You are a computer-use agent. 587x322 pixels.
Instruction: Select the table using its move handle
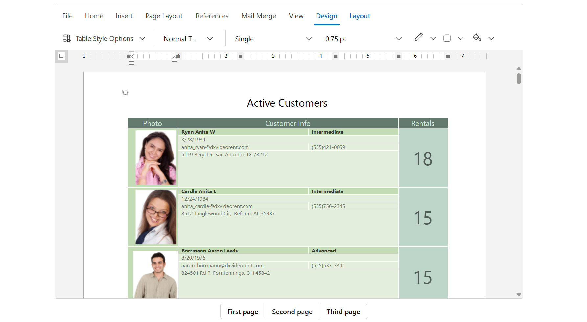coord(125,92)
